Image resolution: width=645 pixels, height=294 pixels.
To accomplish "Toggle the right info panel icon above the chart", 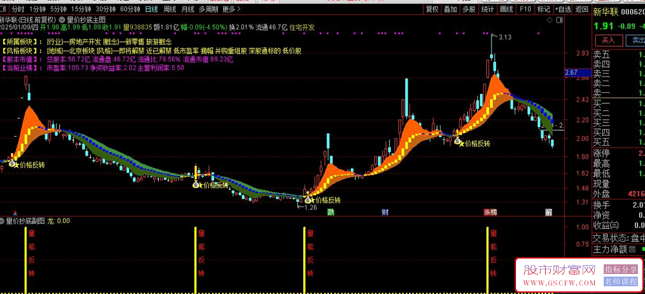I will tap(559, 20).
